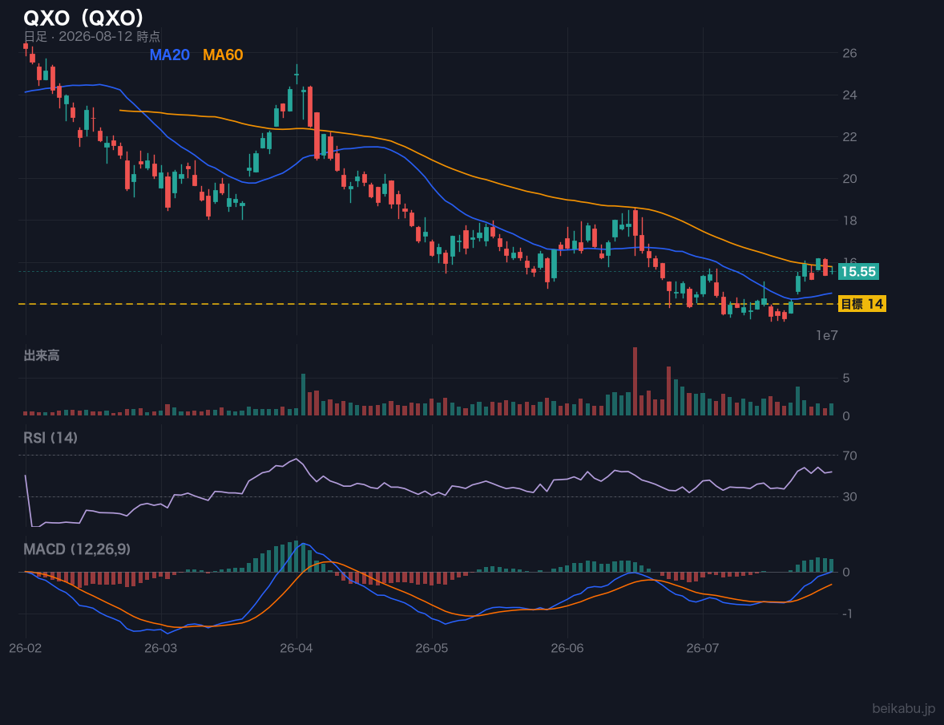This screenshot has height=725, width=944.
Task: Click the MACD axis label -1
Action: click(848, 614)
